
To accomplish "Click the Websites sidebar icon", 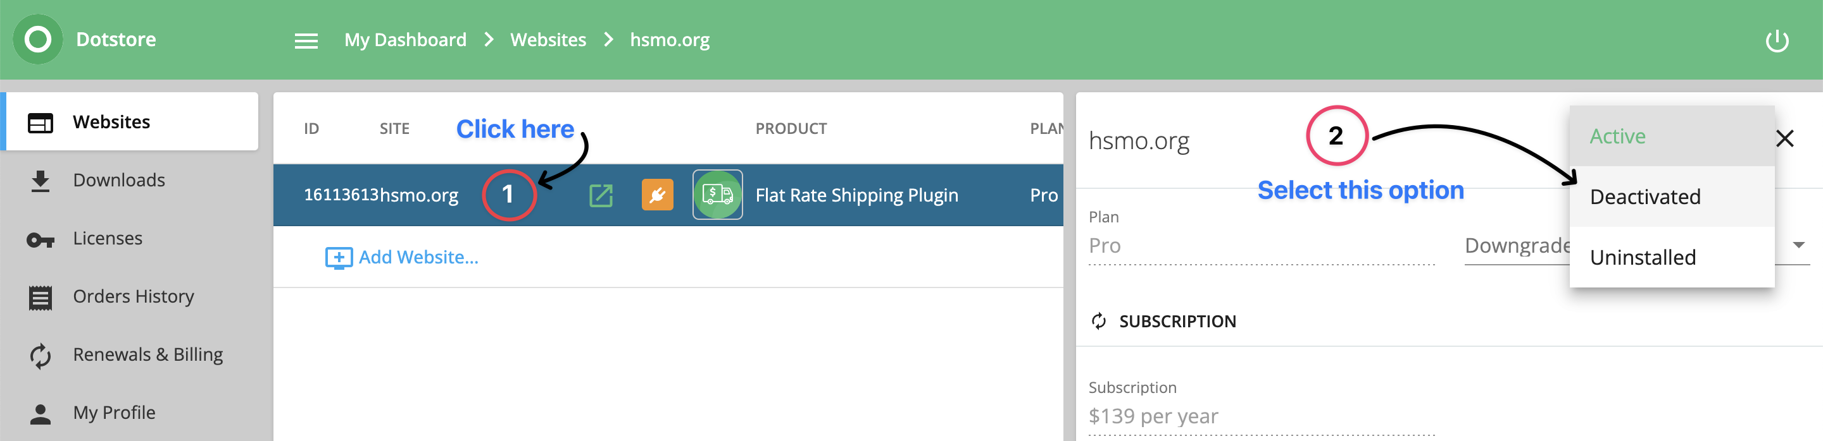I will click(41, 123).
